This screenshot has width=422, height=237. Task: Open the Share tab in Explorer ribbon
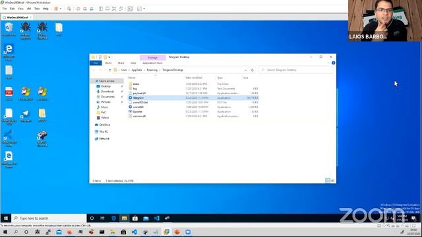(121, 63)
